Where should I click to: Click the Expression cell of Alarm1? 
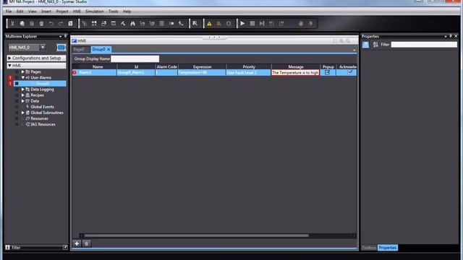202,72
